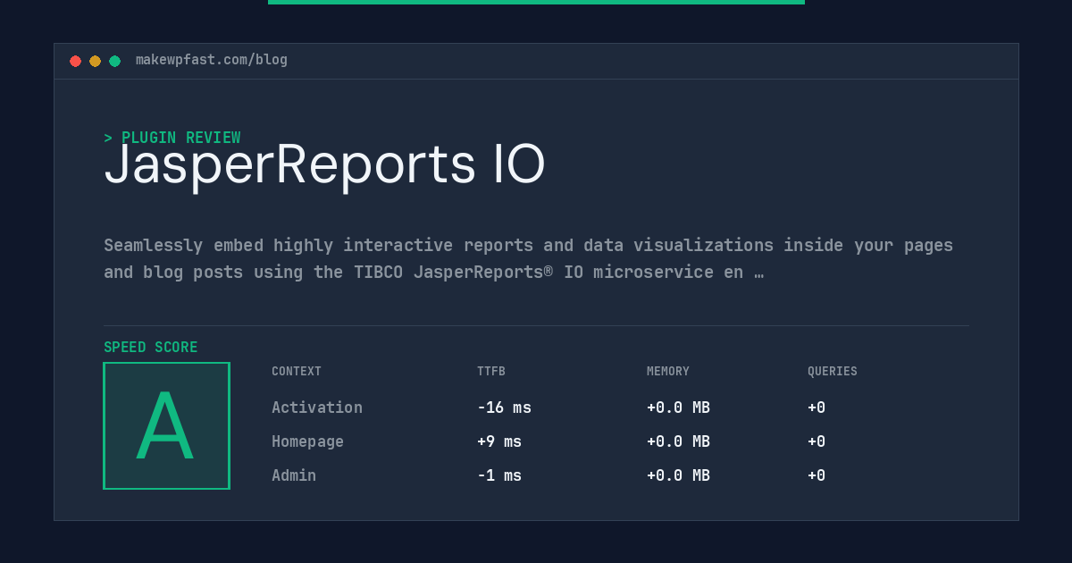Click the -16 ms TTFB value
Screen dimensions: 1072x563
[x=504, y=408]
